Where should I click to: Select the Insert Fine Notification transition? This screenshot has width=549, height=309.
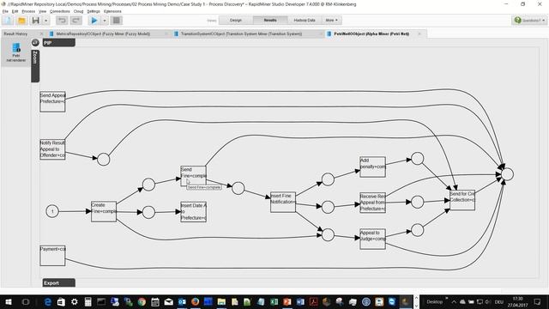pos(283,202)
